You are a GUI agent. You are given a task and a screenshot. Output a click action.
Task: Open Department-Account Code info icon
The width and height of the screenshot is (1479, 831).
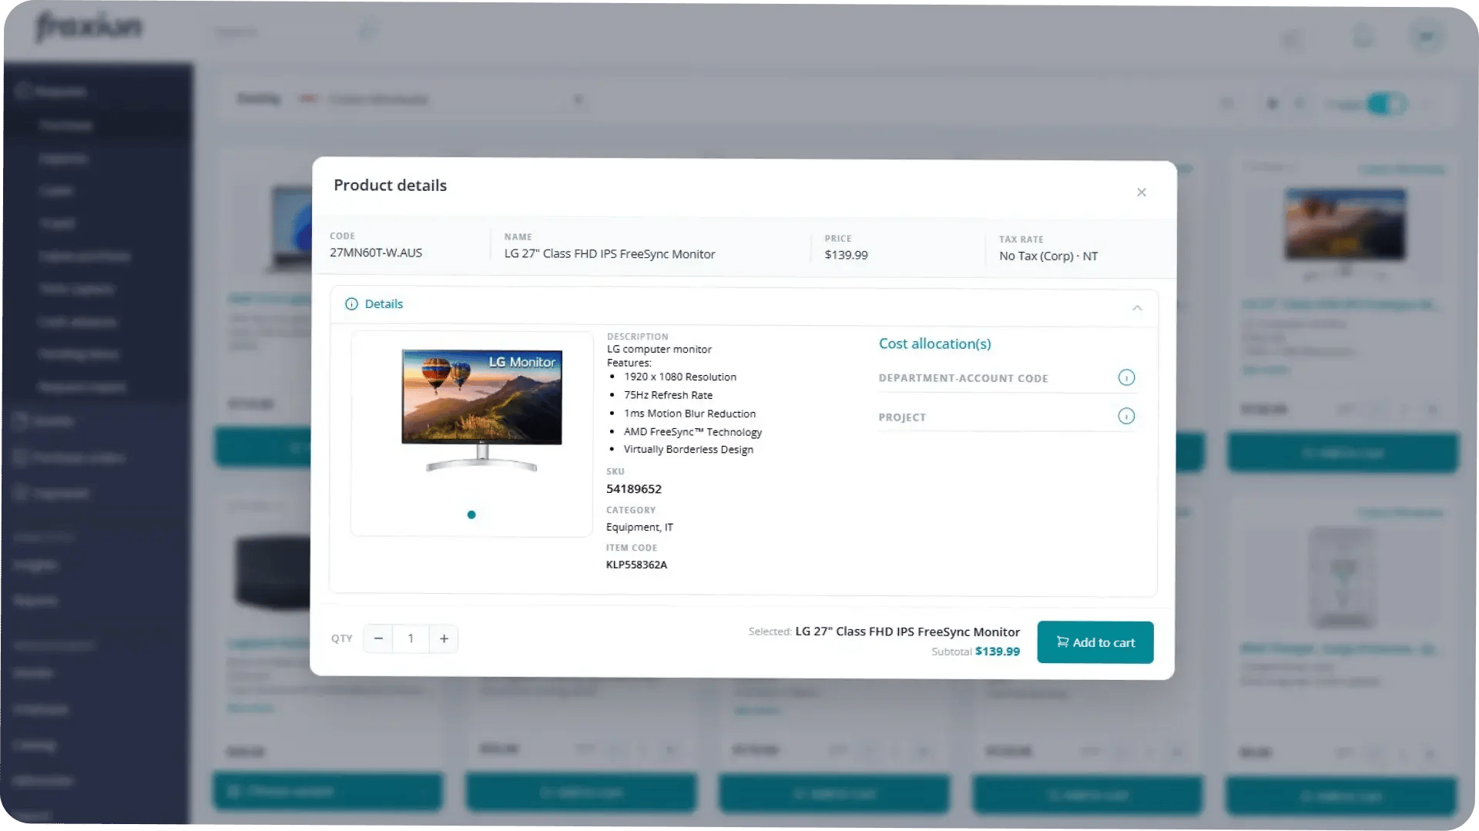click(1126, 377)
